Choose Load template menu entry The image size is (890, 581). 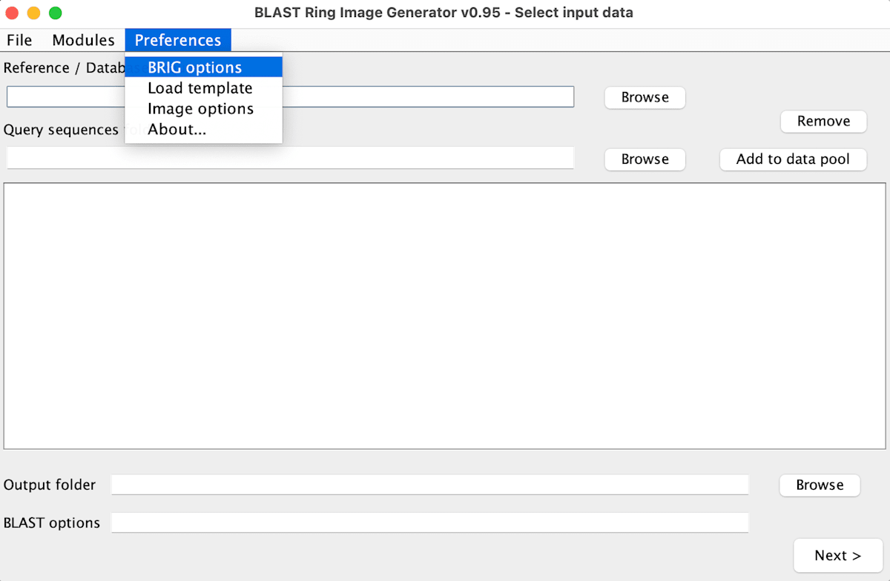[204, 88]
